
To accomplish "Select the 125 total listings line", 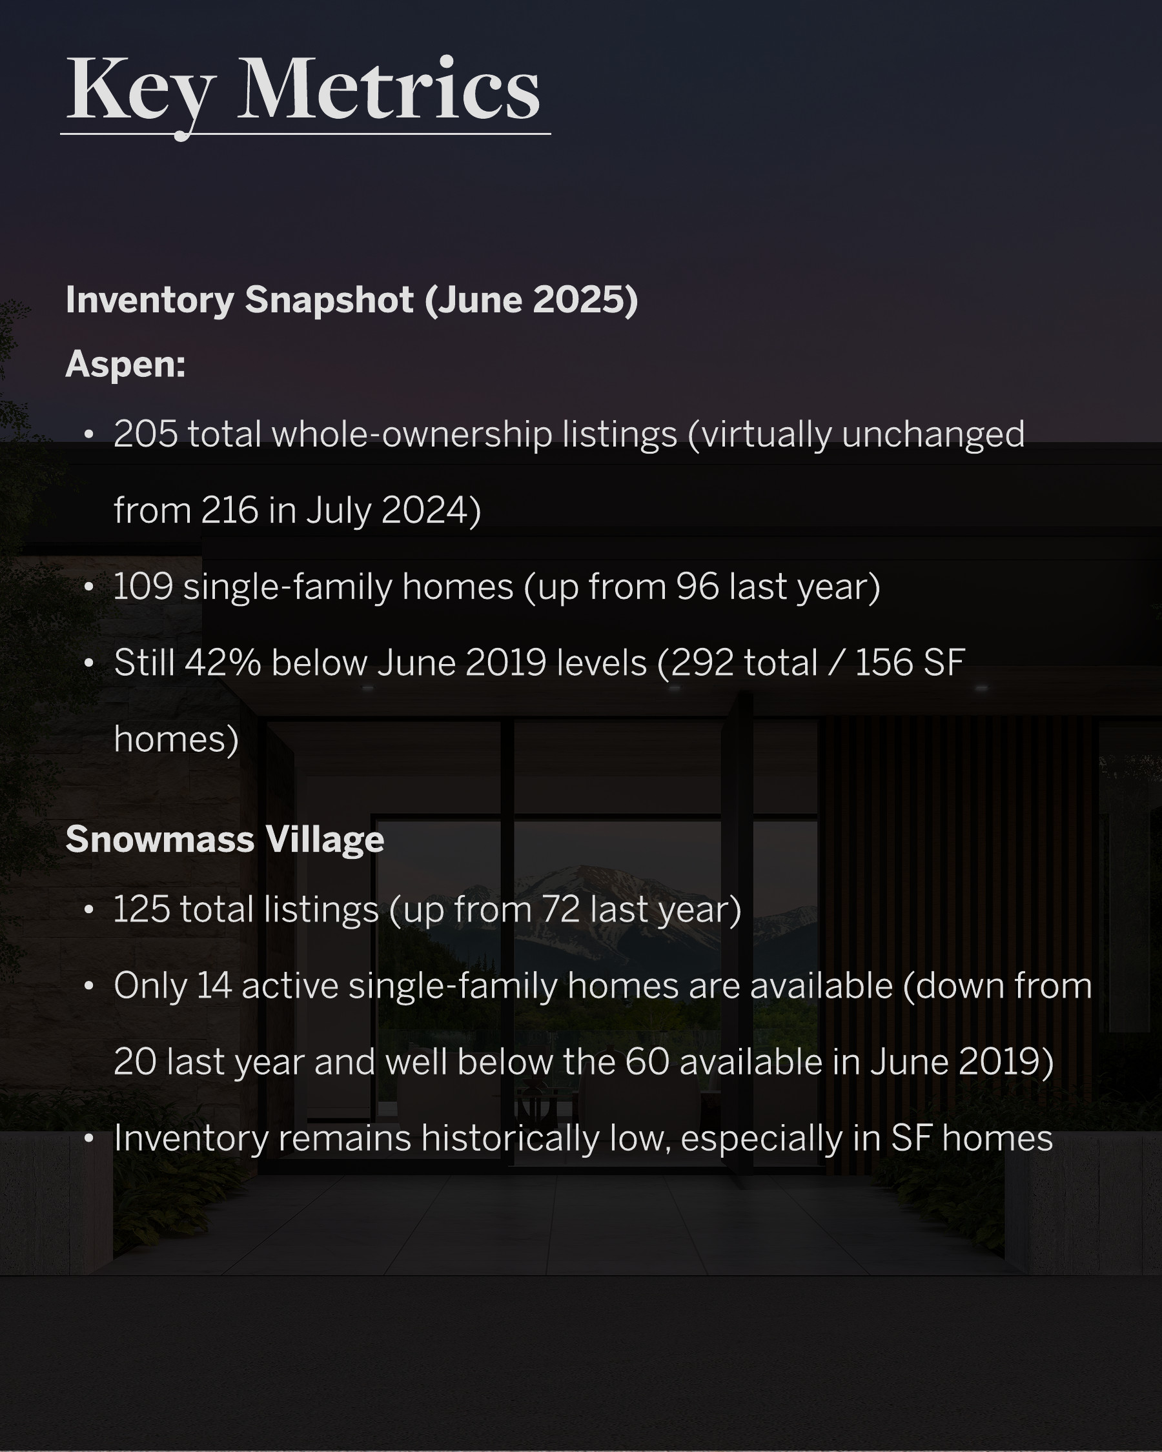I will 427,910.
